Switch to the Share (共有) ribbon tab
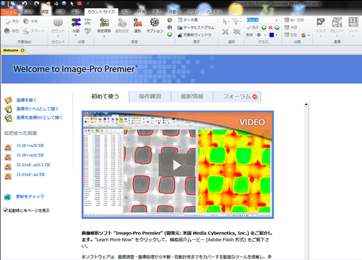The image size is (362, 260). click(142, 12)
